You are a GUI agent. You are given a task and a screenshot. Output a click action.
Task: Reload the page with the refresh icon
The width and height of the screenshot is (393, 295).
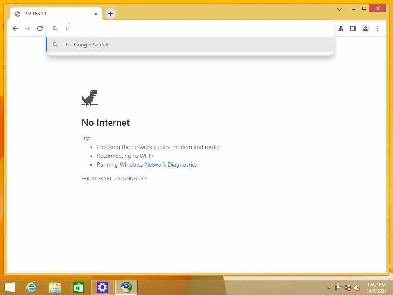click(x=40, y=28)
